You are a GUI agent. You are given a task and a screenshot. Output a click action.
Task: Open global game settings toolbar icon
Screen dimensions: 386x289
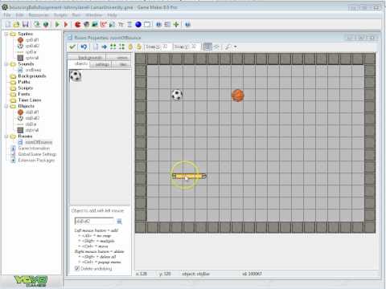point(167,24)
